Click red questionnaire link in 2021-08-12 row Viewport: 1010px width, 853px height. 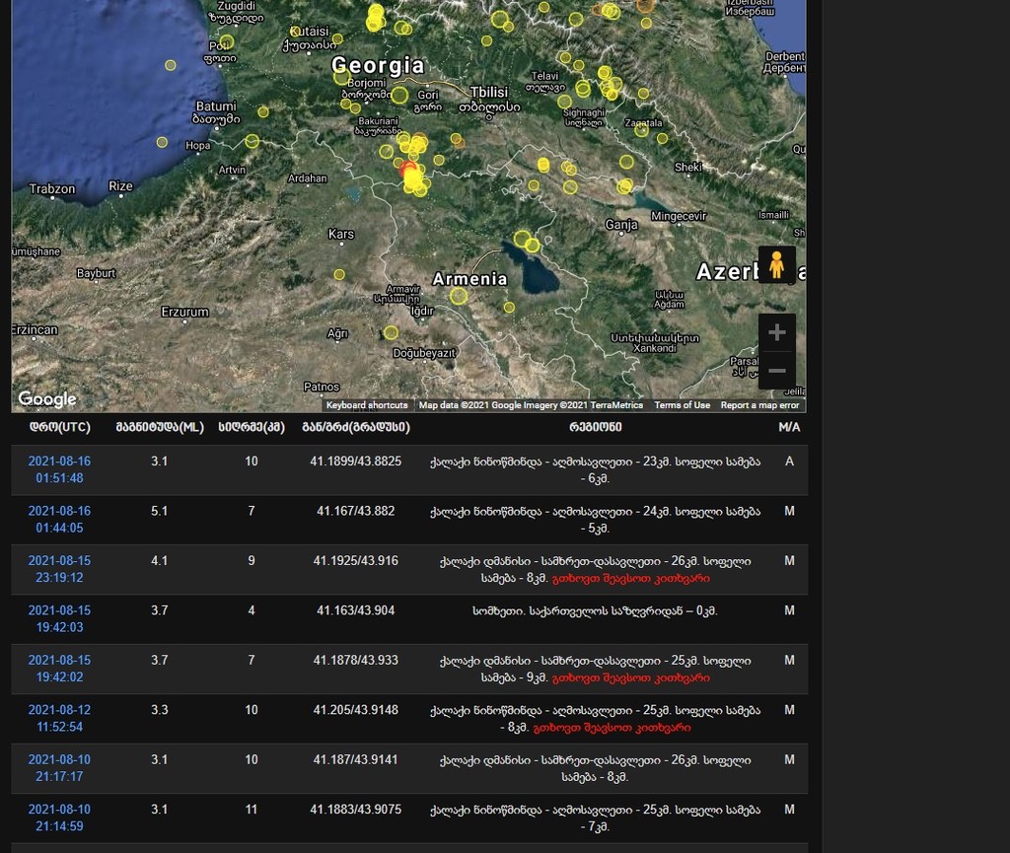pyautogui.click(x=612, y=728)
